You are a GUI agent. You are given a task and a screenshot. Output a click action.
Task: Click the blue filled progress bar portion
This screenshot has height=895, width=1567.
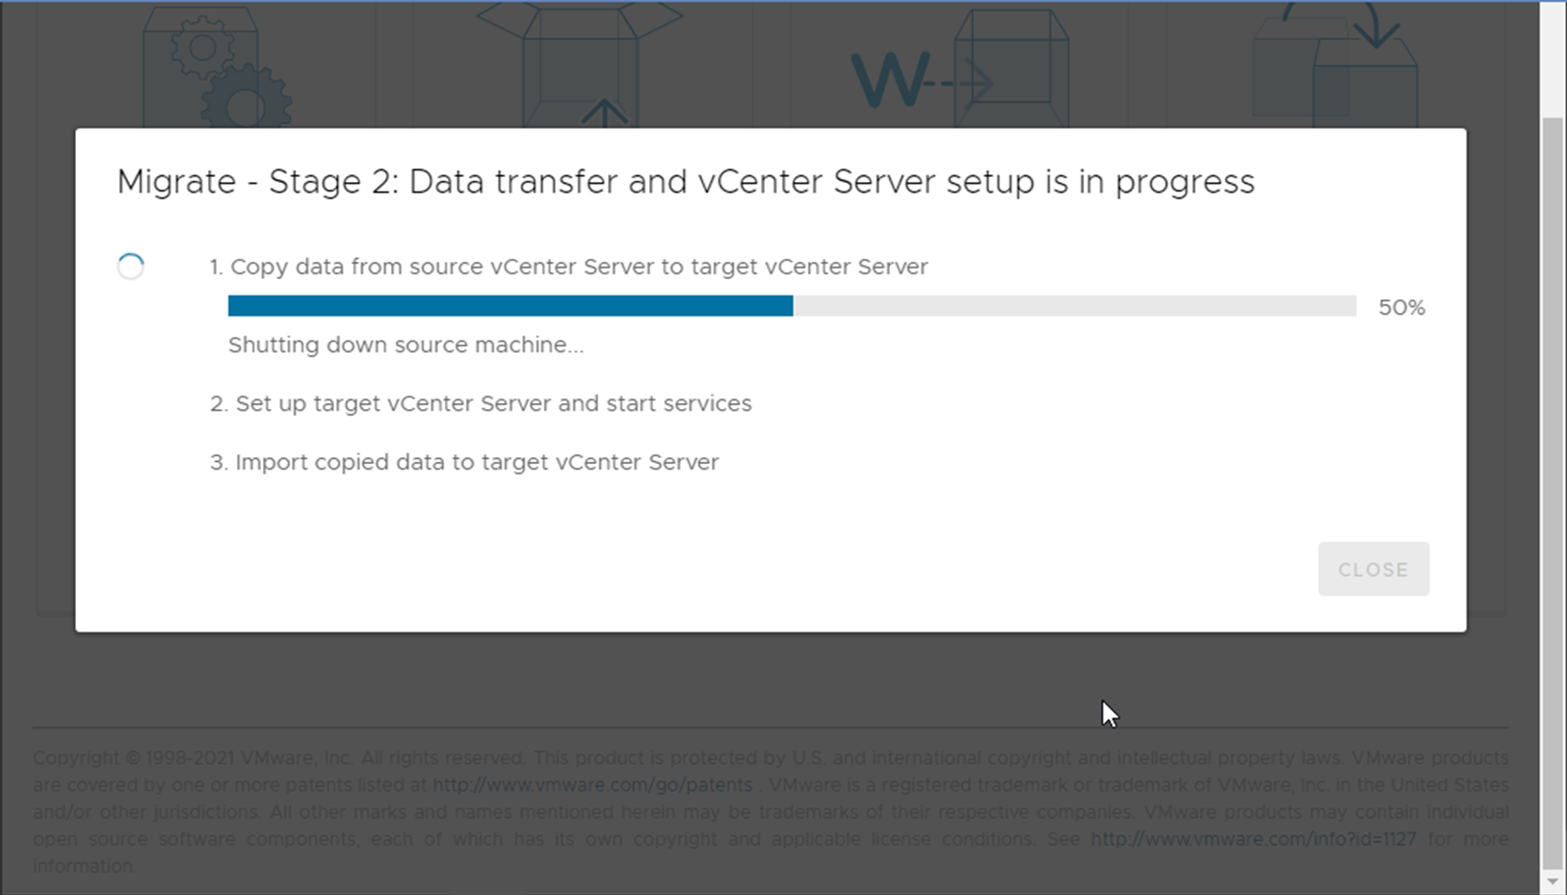coord(510,306)
